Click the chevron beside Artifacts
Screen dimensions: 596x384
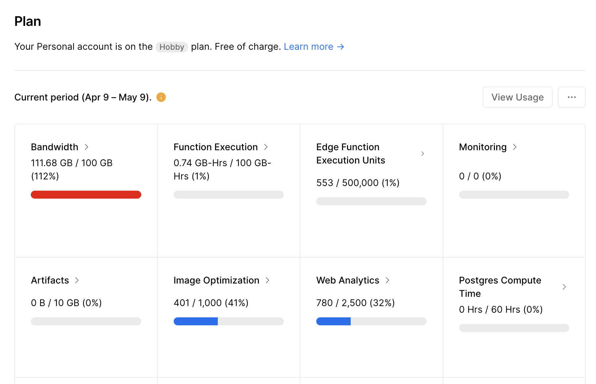point(77,280)
